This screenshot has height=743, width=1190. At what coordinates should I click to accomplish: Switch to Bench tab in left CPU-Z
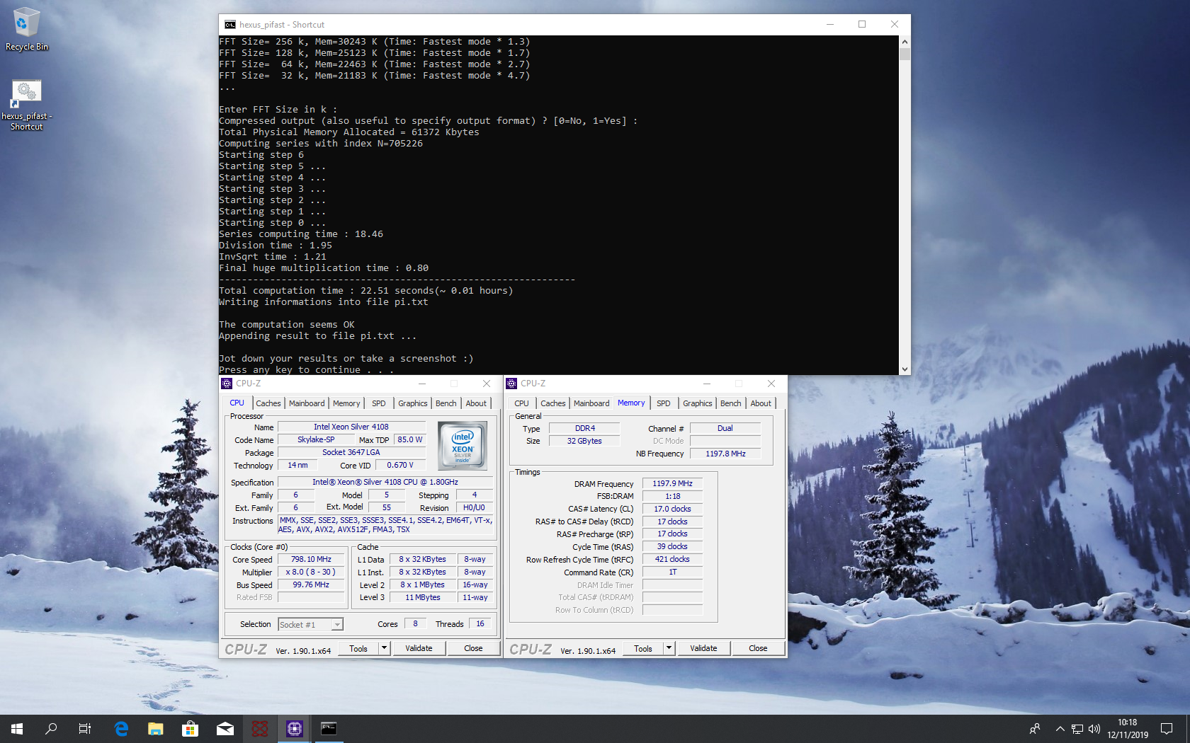pyautogui.click(x=446, y=403)
